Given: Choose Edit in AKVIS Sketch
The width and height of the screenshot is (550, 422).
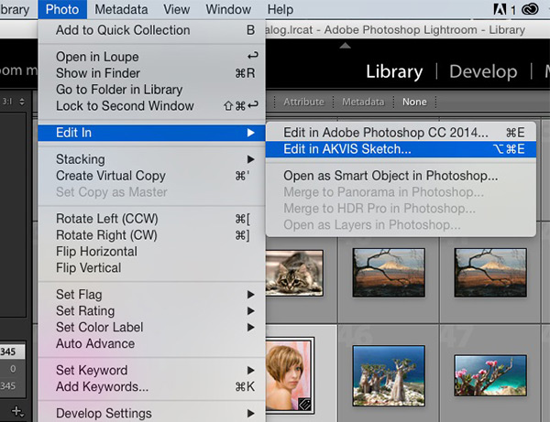Looking at the screenshot, I should click(x=401, y=149).
